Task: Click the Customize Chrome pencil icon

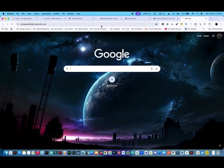Action: click(220, 146)
